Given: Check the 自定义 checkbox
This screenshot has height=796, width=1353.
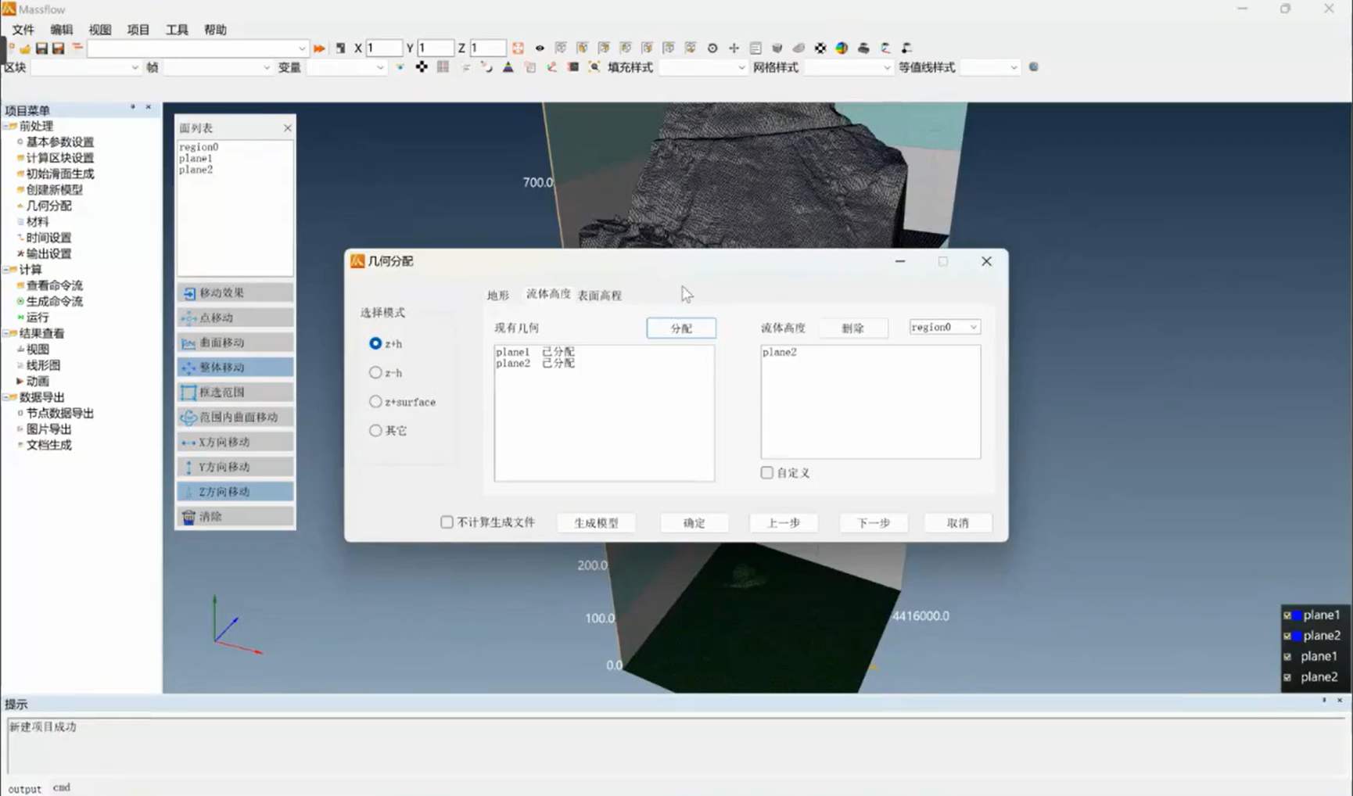Looking at the screenshot, I should (x=766, y=472).
